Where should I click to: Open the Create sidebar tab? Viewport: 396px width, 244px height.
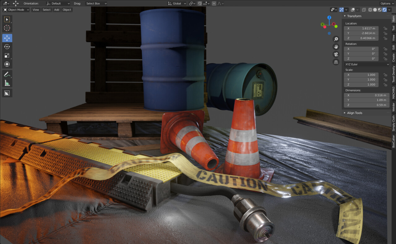[394, 58]
